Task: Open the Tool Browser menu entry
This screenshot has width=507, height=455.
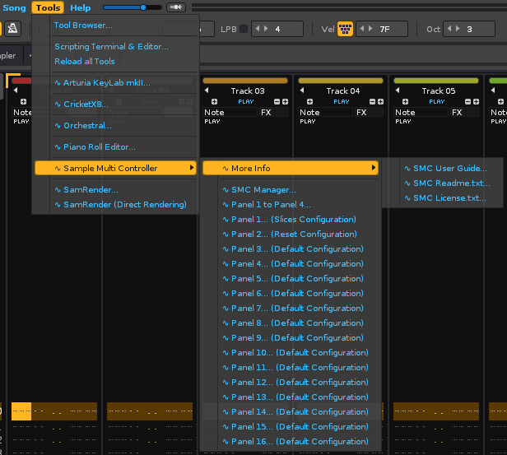Action: tap(83, 25)
